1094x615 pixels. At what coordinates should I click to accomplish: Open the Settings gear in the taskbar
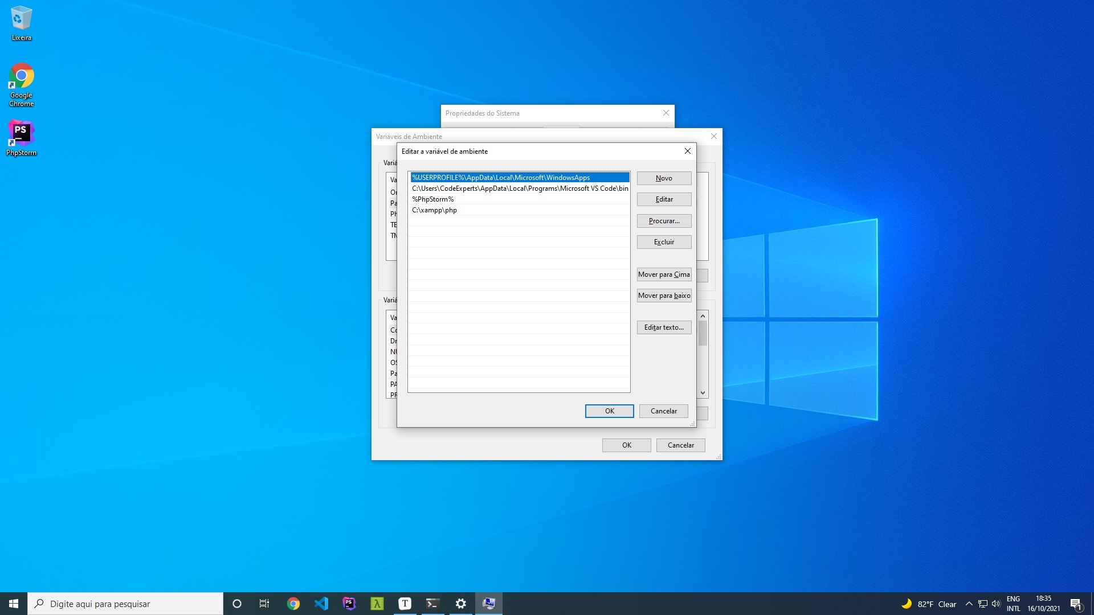460,604
